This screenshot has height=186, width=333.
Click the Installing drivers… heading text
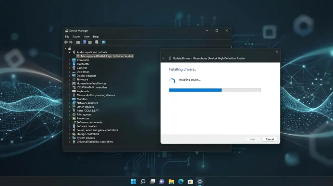point(182,69)
